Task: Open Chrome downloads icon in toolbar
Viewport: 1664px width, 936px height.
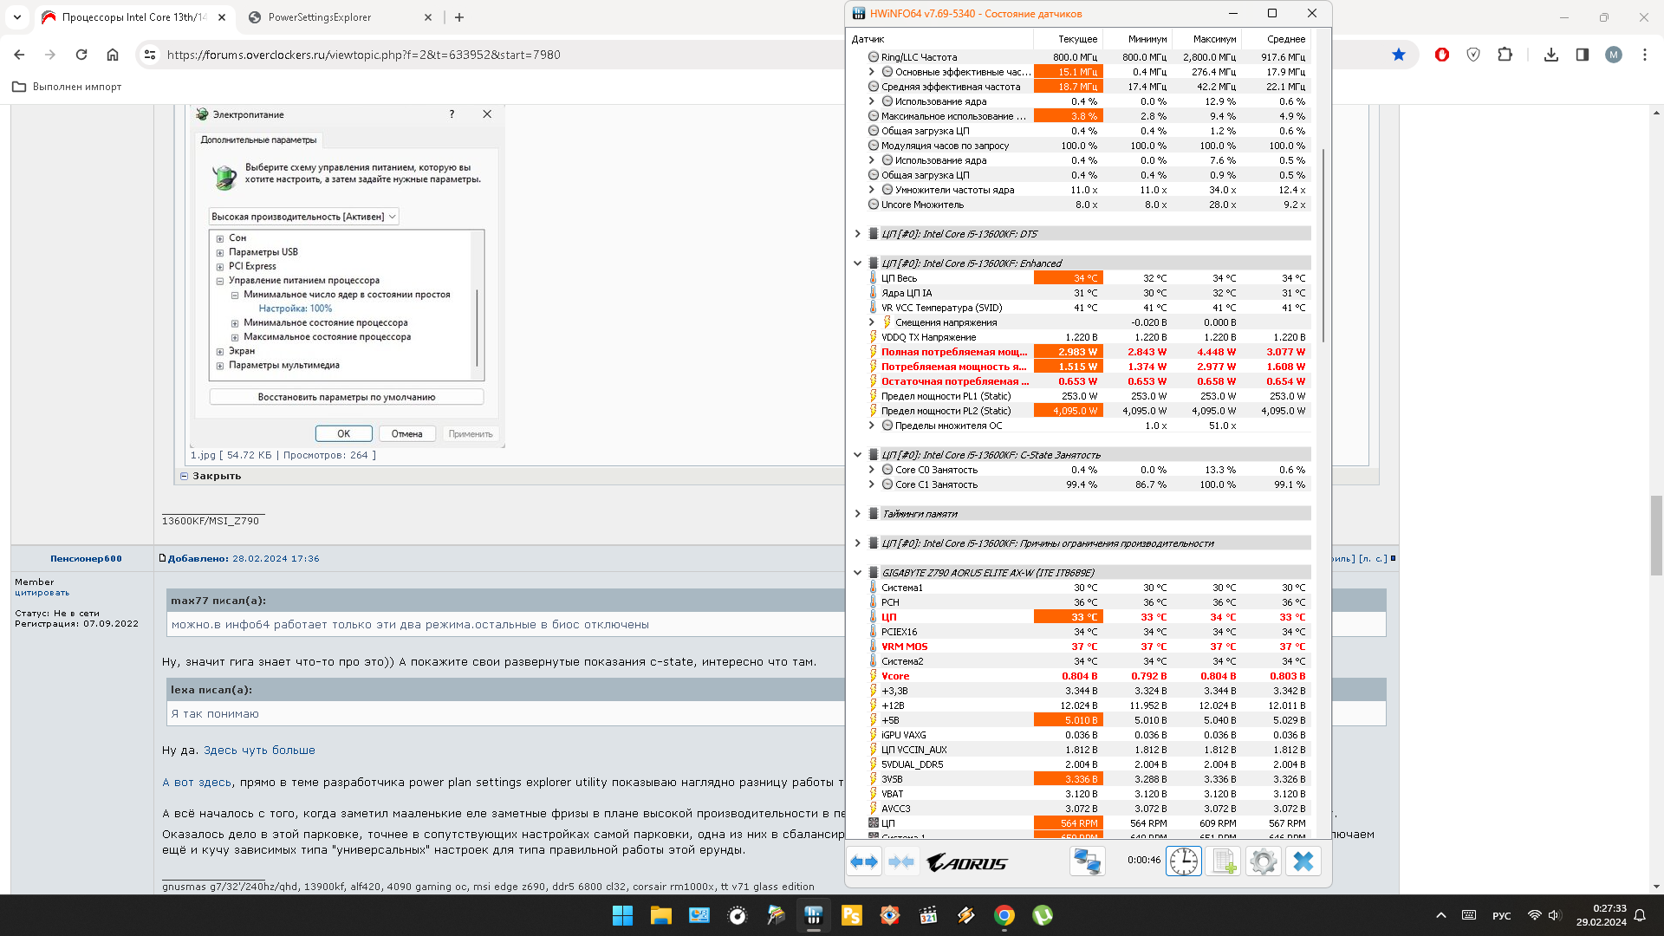Action: 1550,55
